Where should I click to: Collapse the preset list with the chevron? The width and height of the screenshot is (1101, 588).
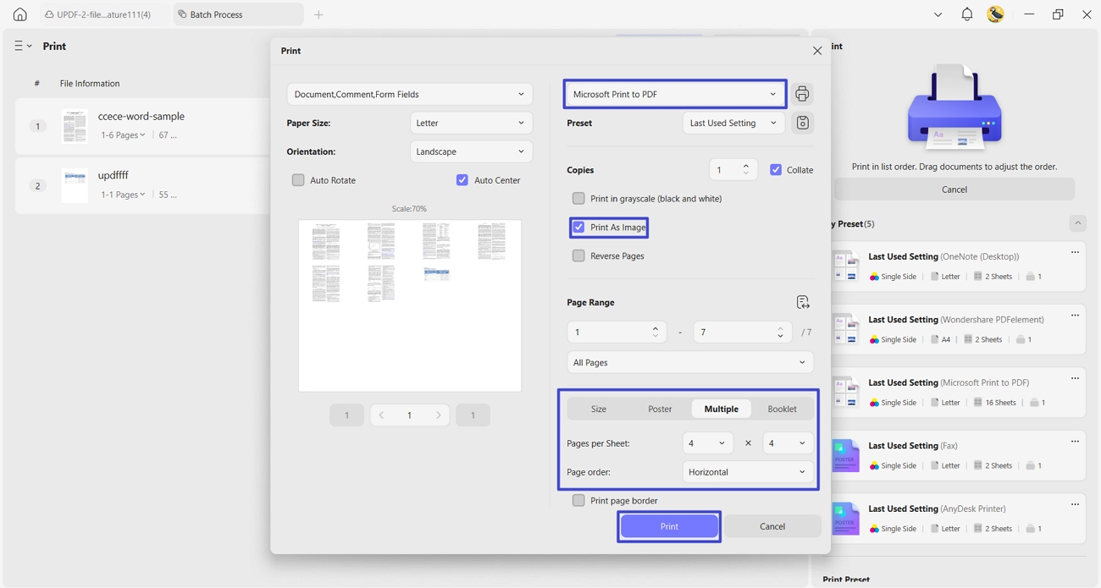coord(1077,223)
